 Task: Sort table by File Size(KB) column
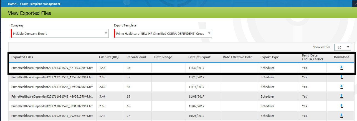coord(109,57)
